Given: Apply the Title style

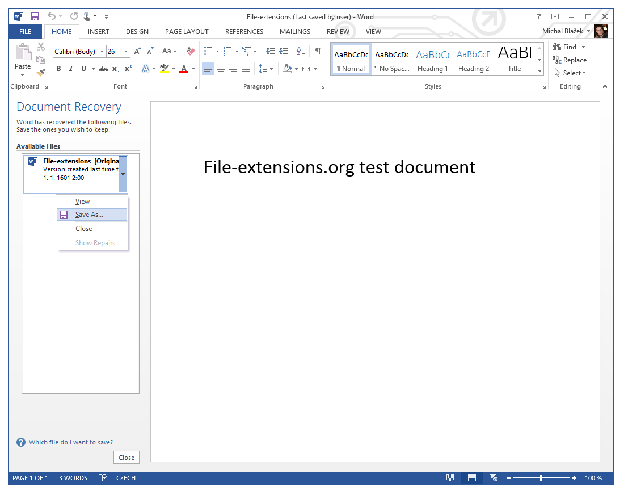Looking at the screenshot, I should (514, 60).
